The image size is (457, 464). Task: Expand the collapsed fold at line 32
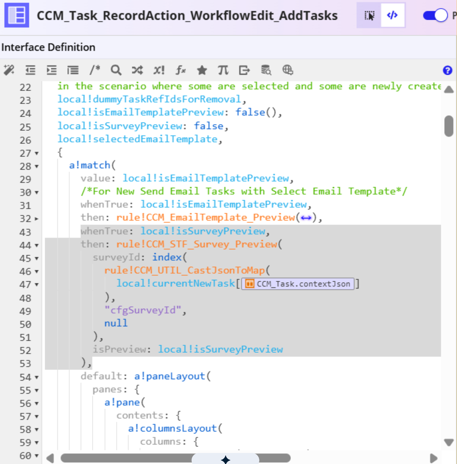tap(37, 219)
